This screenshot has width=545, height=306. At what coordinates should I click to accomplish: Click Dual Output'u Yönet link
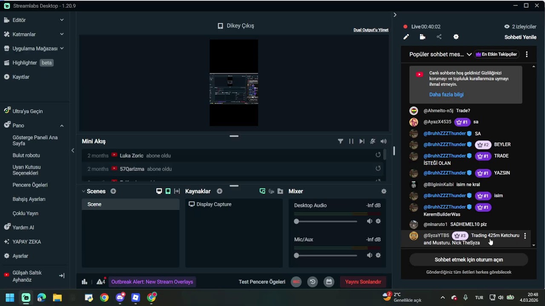tap(371, 30)
